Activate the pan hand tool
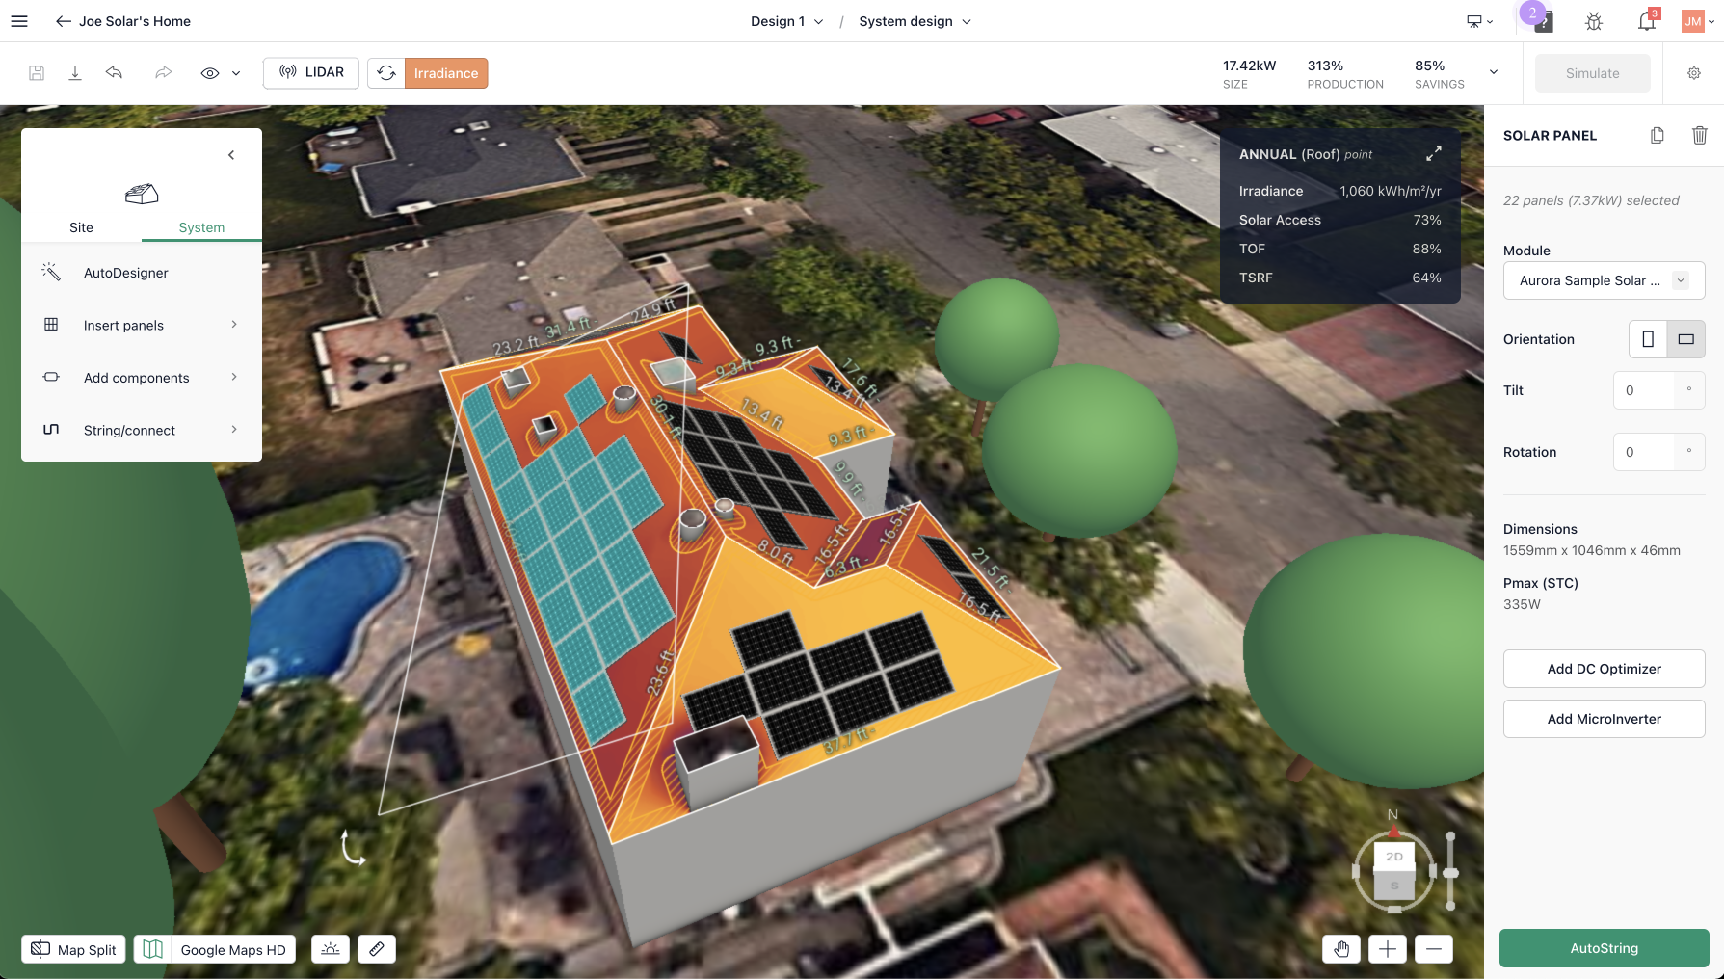 point(1340,949)
